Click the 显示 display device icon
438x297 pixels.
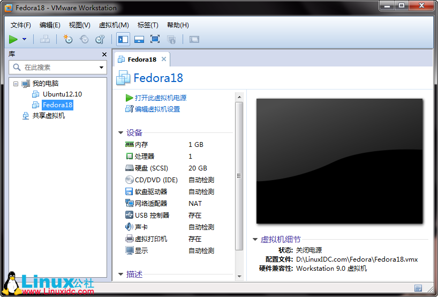click(x=130, y=250)
